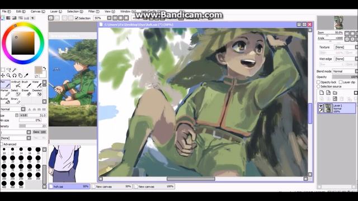
Task: Choose the Deselect pen tool
Action: [37, 93]
